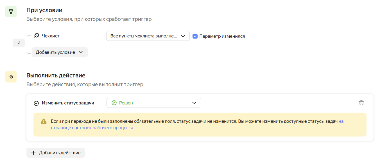Click the Параметр изменился label text
The image size is (380, 163).
pos(222,36)
